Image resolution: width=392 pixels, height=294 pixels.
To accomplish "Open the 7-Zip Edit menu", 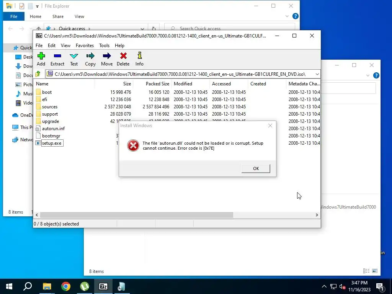I will point(52,46).
